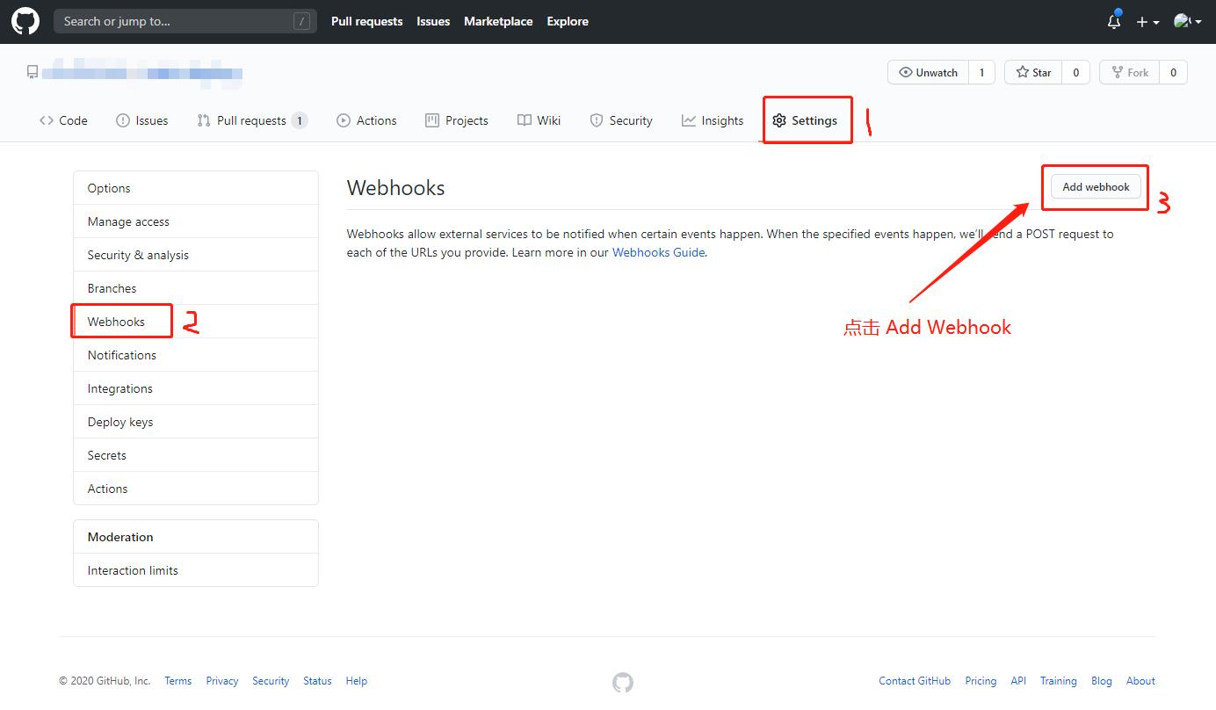1216x710 pixels.
Task: Open the Blog footer link
Action: point(1102,681)
